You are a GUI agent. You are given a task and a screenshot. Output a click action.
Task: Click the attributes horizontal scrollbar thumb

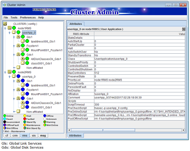tap(103, 130)
